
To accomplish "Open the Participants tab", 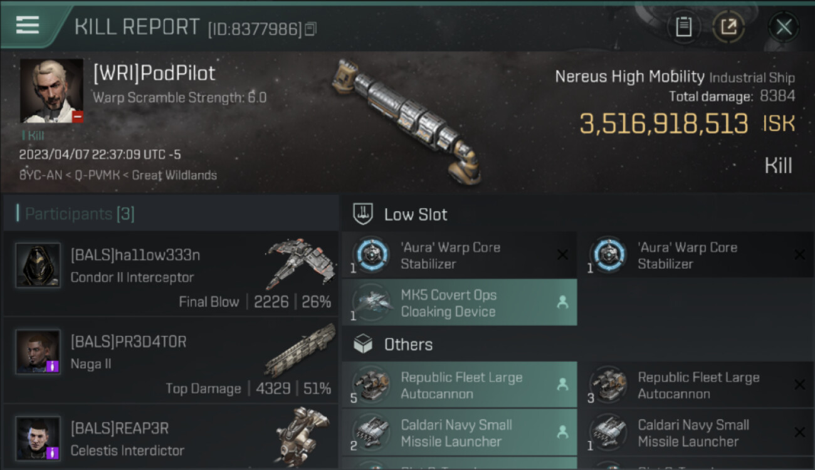I will click(x=80, y=214).
